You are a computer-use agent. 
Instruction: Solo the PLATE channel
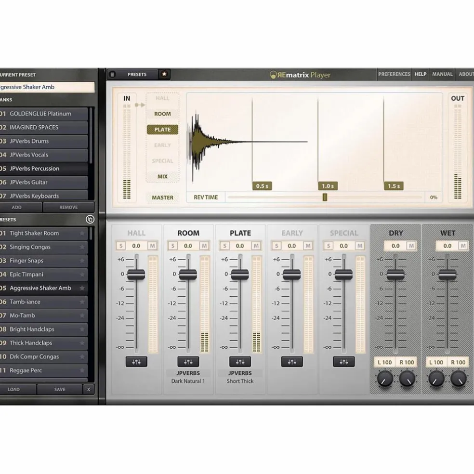pos(224,246)
